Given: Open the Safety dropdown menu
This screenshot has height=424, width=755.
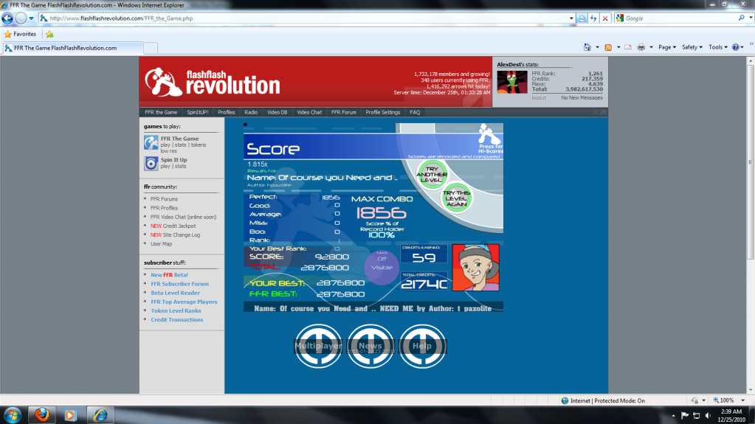Looking at the screenshot, I should [x=692, y=47].
